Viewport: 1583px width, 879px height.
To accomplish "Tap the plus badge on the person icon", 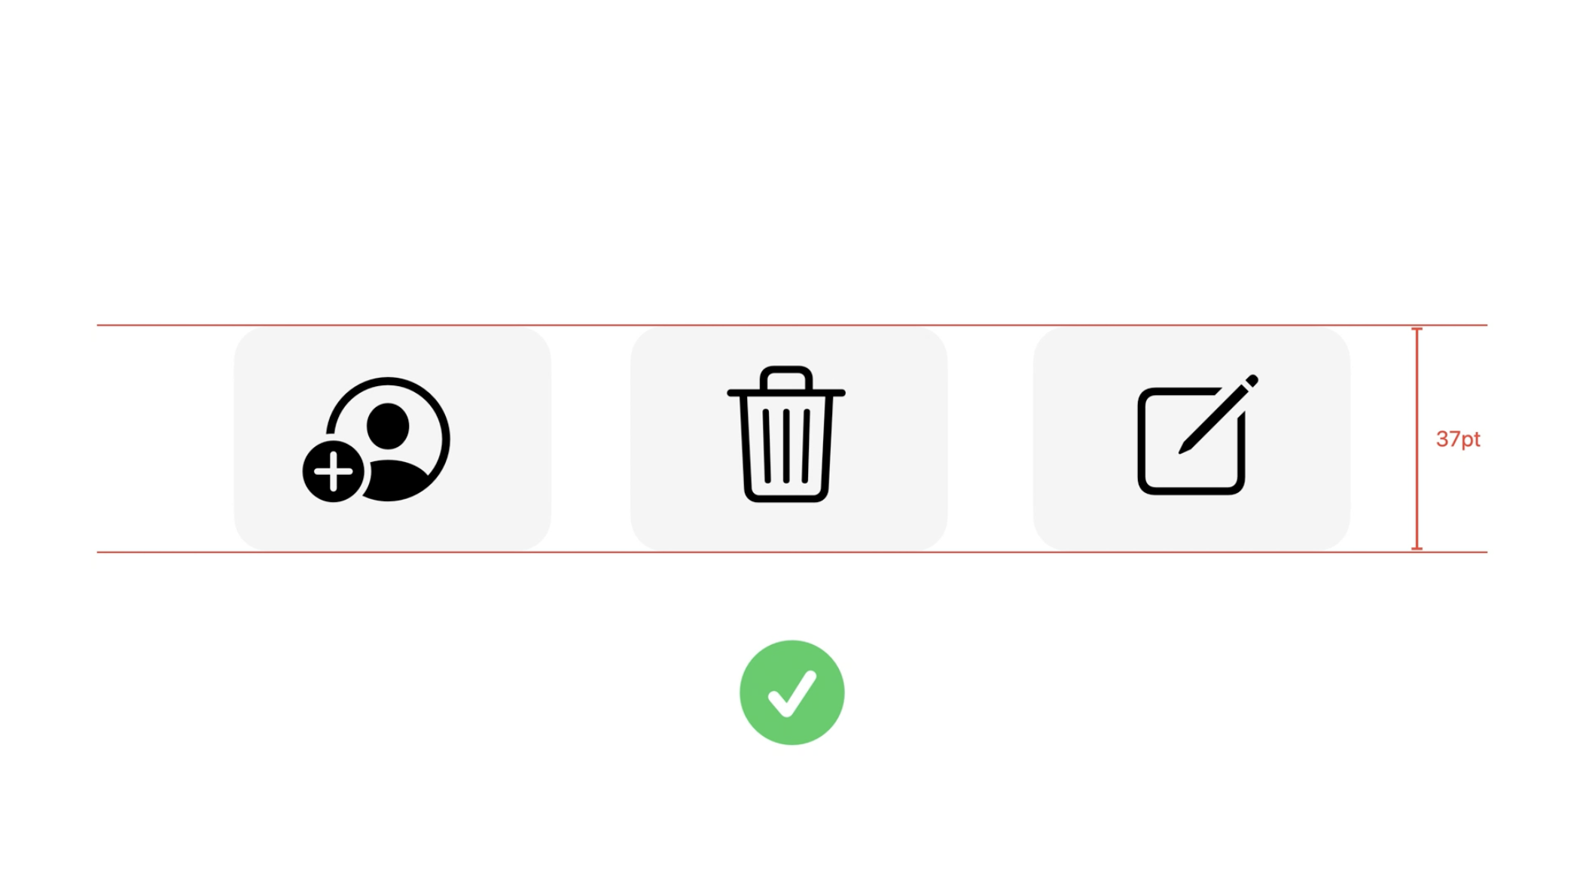I will click(x=333, y=472).
